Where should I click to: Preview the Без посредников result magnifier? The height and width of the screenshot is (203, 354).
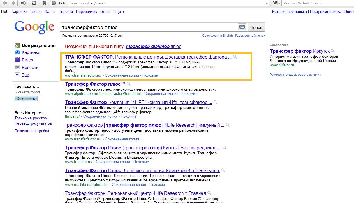tap(225, 148)
